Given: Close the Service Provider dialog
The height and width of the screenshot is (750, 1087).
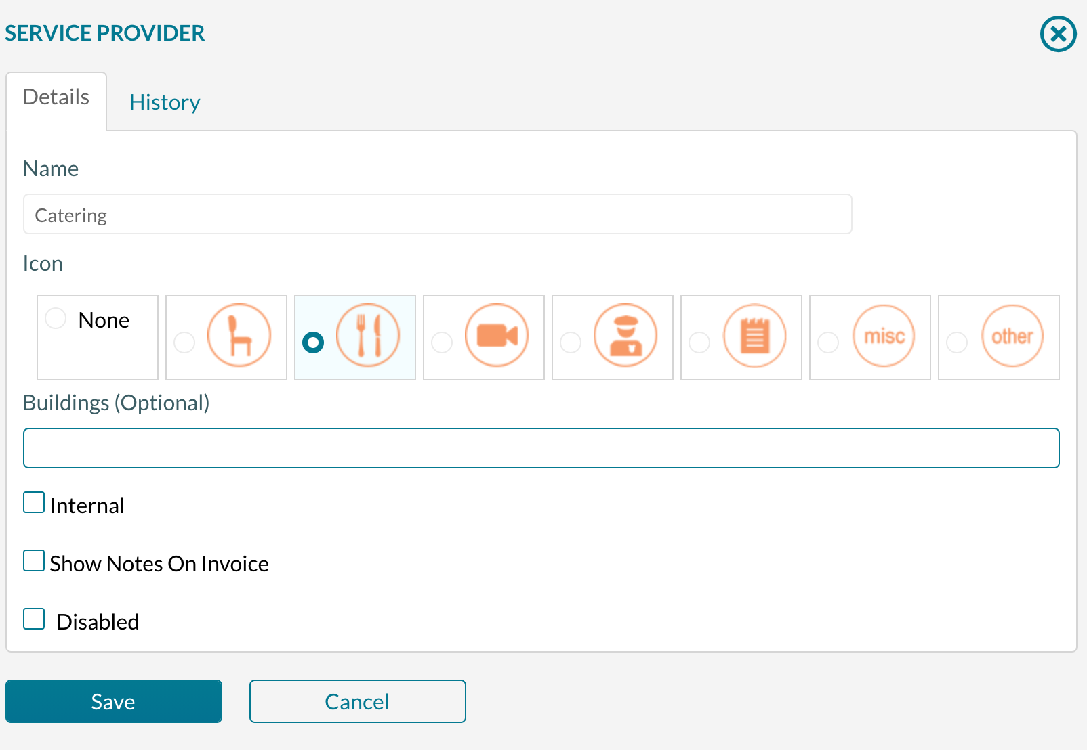Looking at the screenshot, I should point(1057,32).
